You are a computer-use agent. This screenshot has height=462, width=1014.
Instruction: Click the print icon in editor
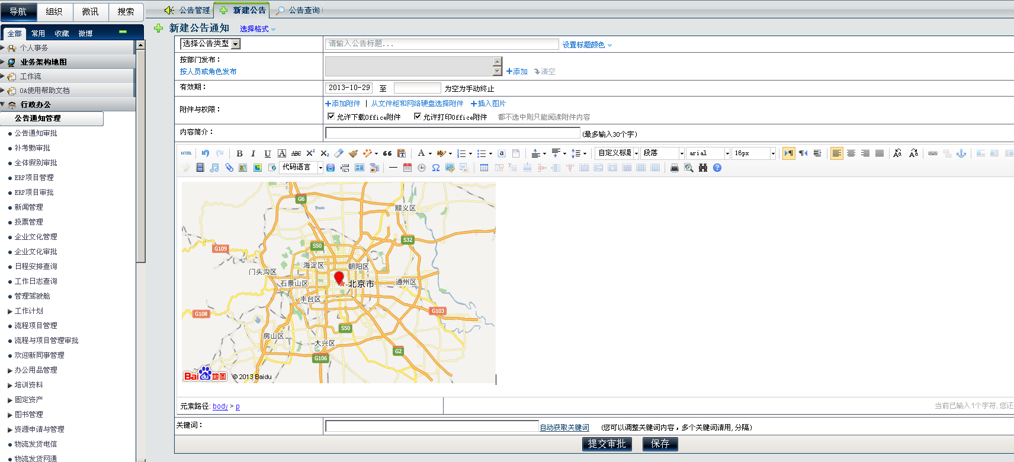pyautogui.click(x=675, y=168)
